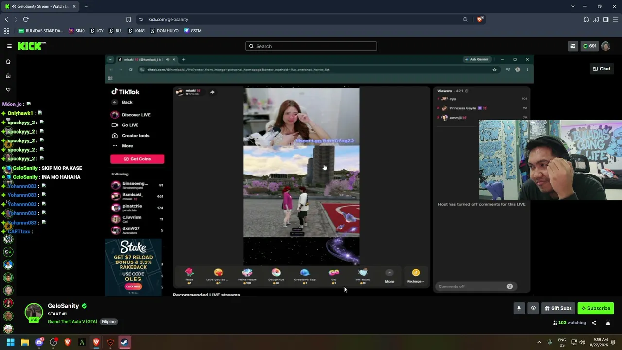622x350 pixels.
Task: Open the GeloSanity channel avatar
Action: [34, 313]
